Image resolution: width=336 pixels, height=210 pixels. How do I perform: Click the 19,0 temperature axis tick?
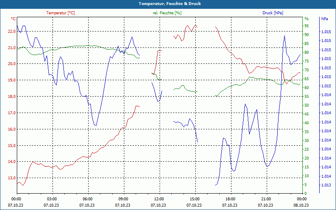12,80
